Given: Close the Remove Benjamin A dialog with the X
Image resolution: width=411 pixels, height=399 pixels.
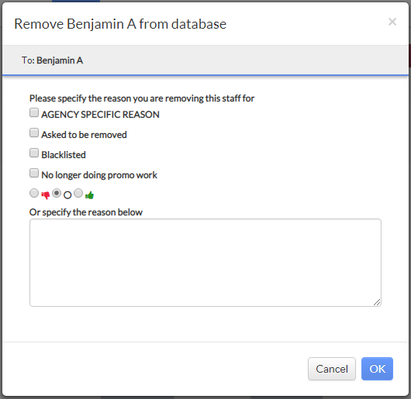Looking at the screenshot, I should tap(392, 22).
